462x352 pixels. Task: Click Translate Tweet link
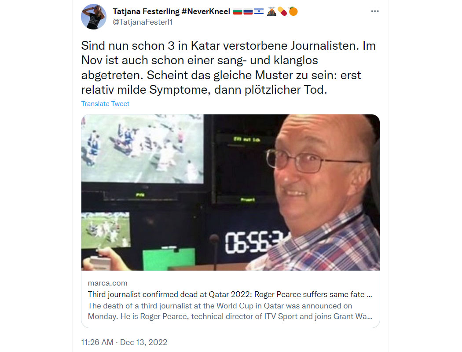point(105,104)
